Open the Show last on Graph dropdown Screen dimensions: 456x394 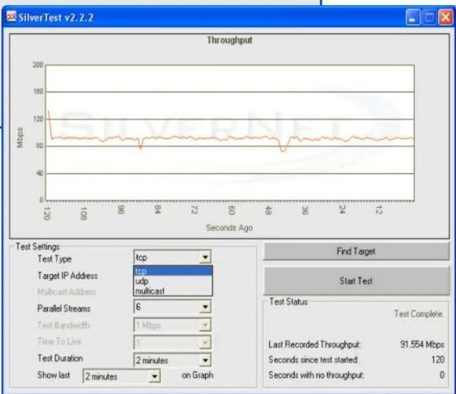(155, 376)
